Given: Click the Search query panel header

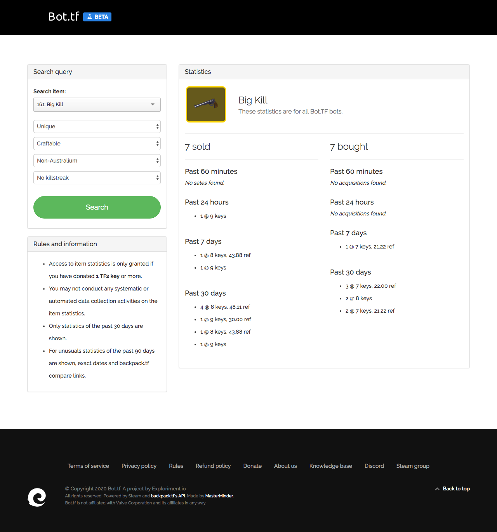Looking at the screenshot, I should [x=97, y=72].
